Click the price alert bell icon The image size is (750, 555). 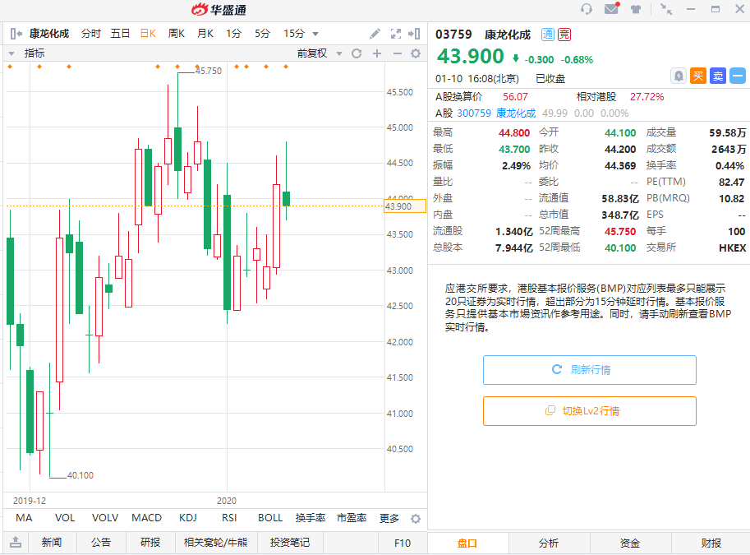point(679,76)
